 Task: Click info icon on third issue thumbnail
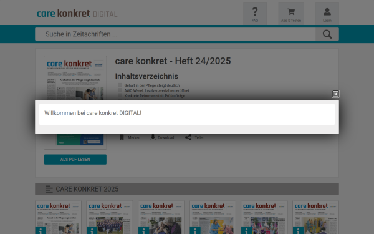[143, 230]
